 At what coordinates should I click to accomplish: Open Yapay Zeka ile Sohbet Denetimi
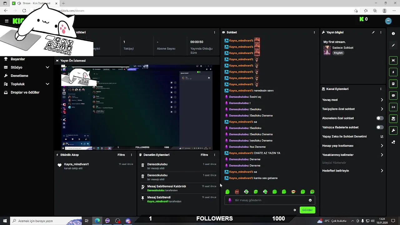click(x=344, y=137)
